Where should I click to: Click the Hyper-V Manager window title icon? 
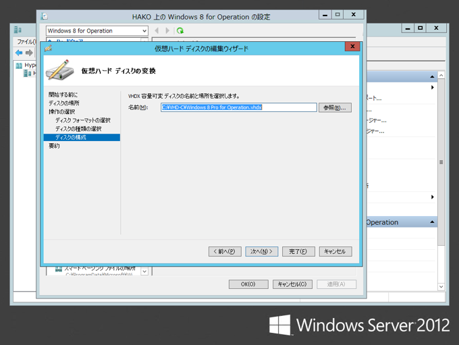coord(18,30)
